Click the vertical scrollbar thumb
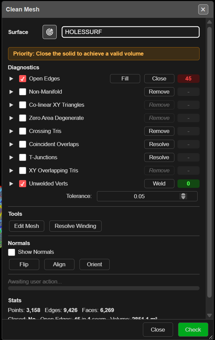215x340 pixels. (x=209, y=162)
